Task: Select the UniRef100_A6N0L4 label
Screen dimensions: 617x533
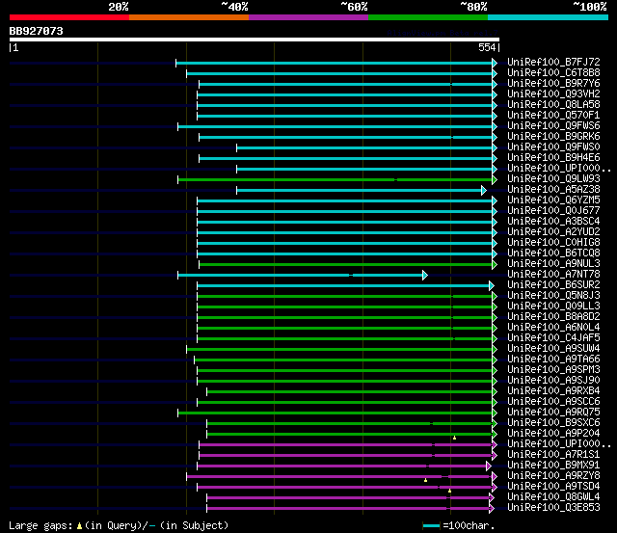Action: 553,328
